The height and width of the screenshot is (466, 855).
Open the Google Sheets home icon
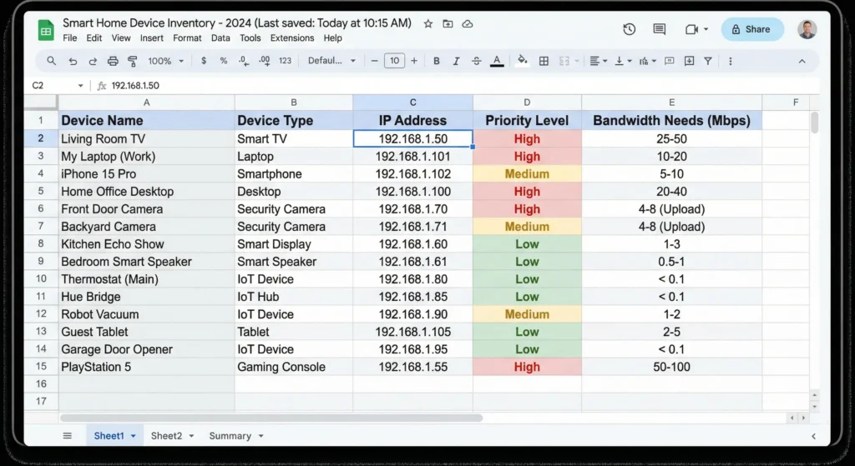pos(46,30)
